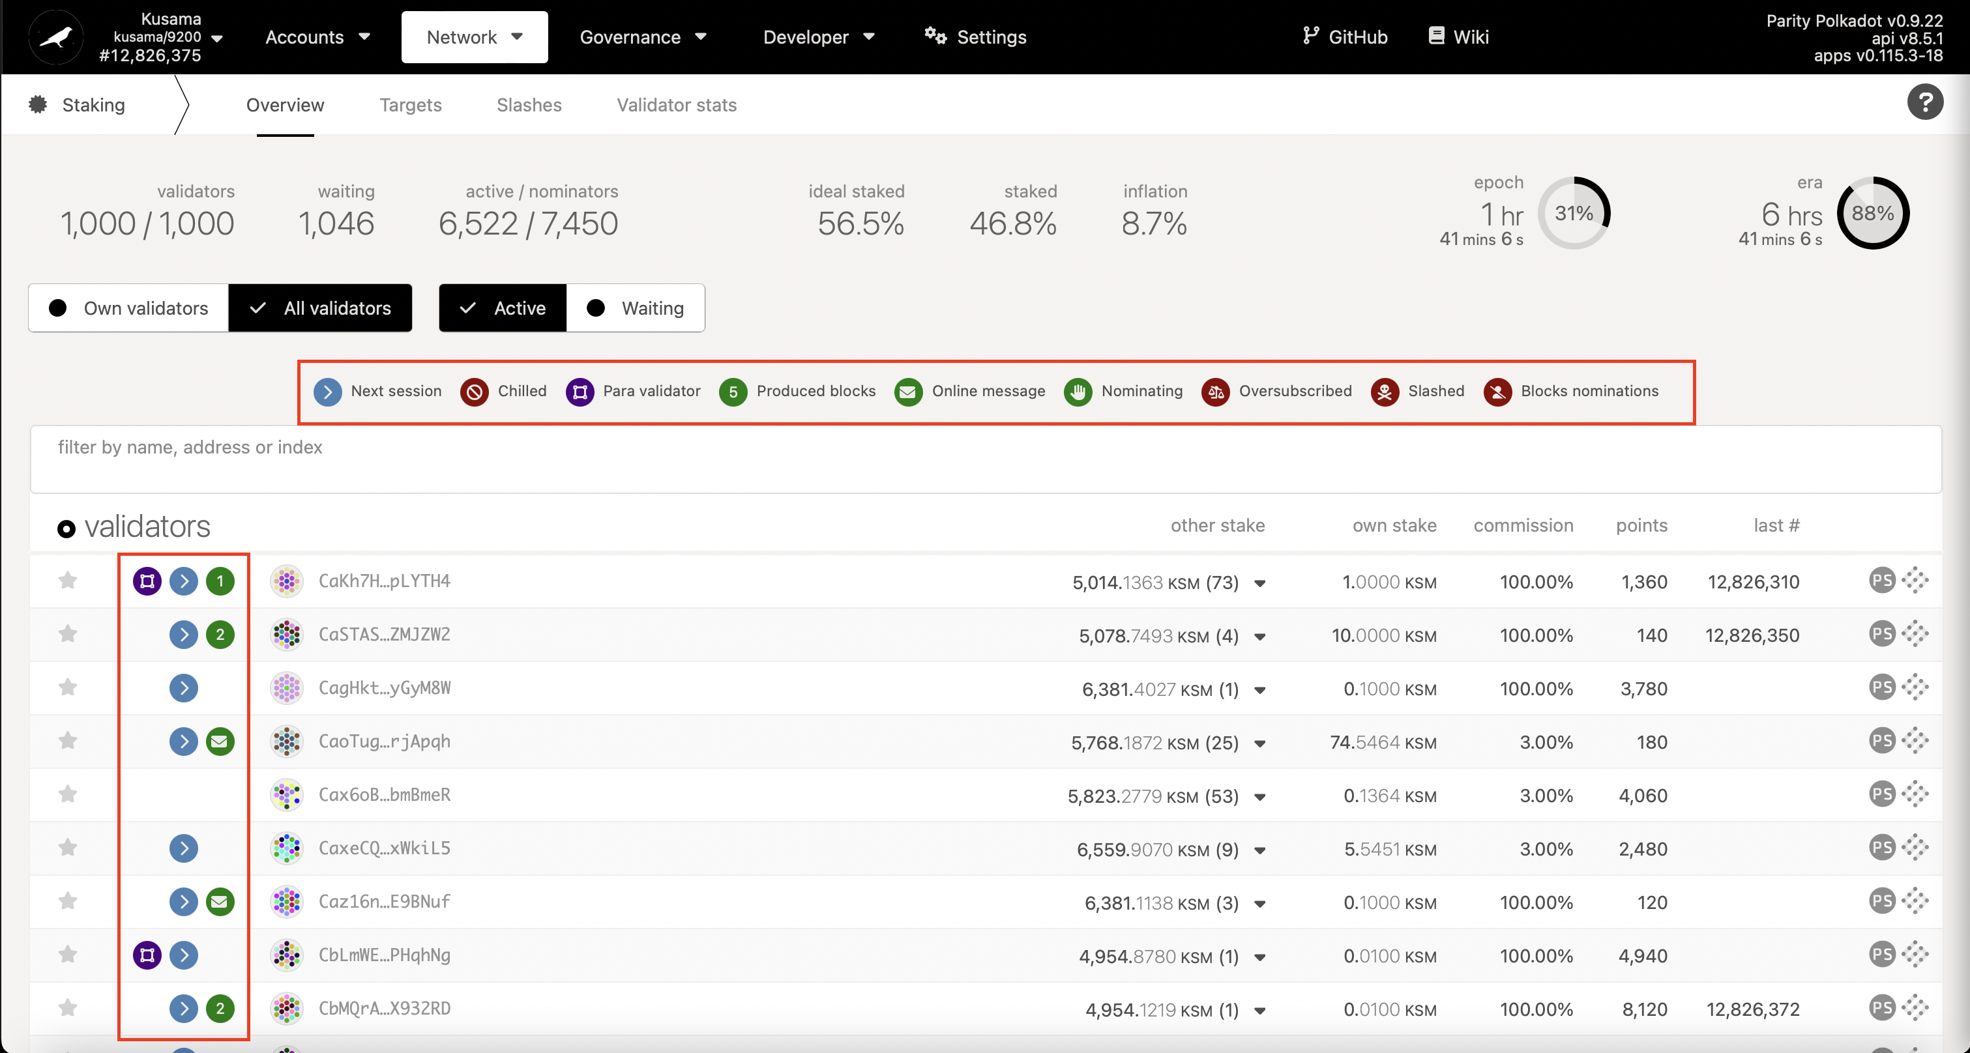This screenshot has width=1970, height=1053.
Task: Click the identicon avatar of Cax6oB…bmBmeR
Action: (x=287, y=795)
